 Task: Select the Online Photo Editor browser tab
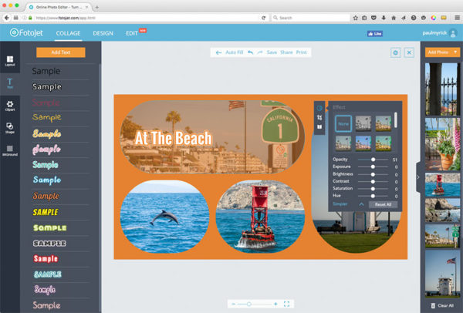59,7
